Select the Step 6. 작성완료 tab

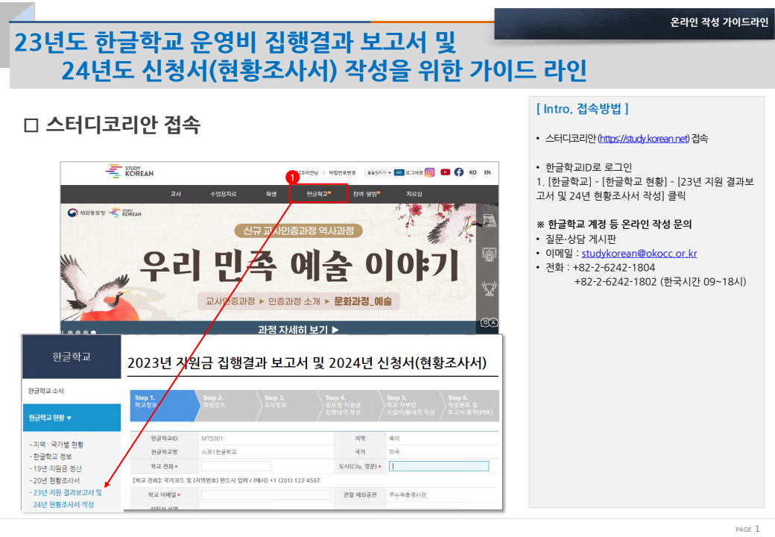point(470,405)
